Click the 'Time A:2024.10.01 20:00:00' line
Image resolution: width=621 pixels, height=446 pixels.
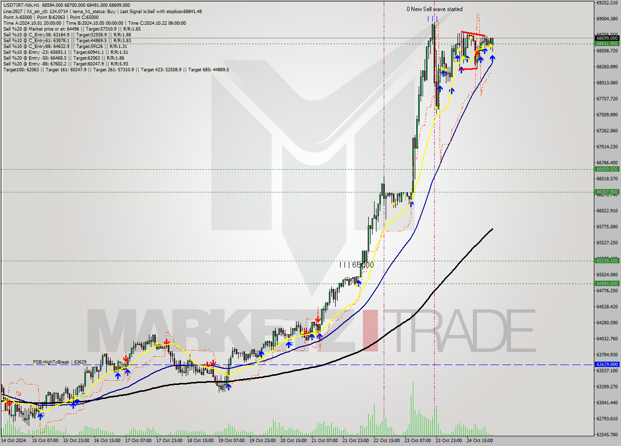[94, 23]
